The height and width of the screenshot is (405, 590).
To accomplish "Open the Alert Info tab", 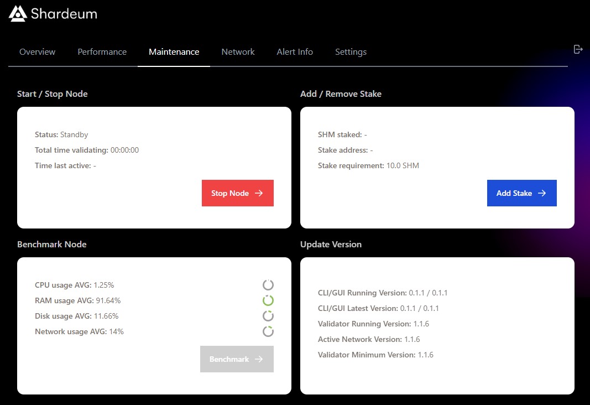I will [295, 52].
